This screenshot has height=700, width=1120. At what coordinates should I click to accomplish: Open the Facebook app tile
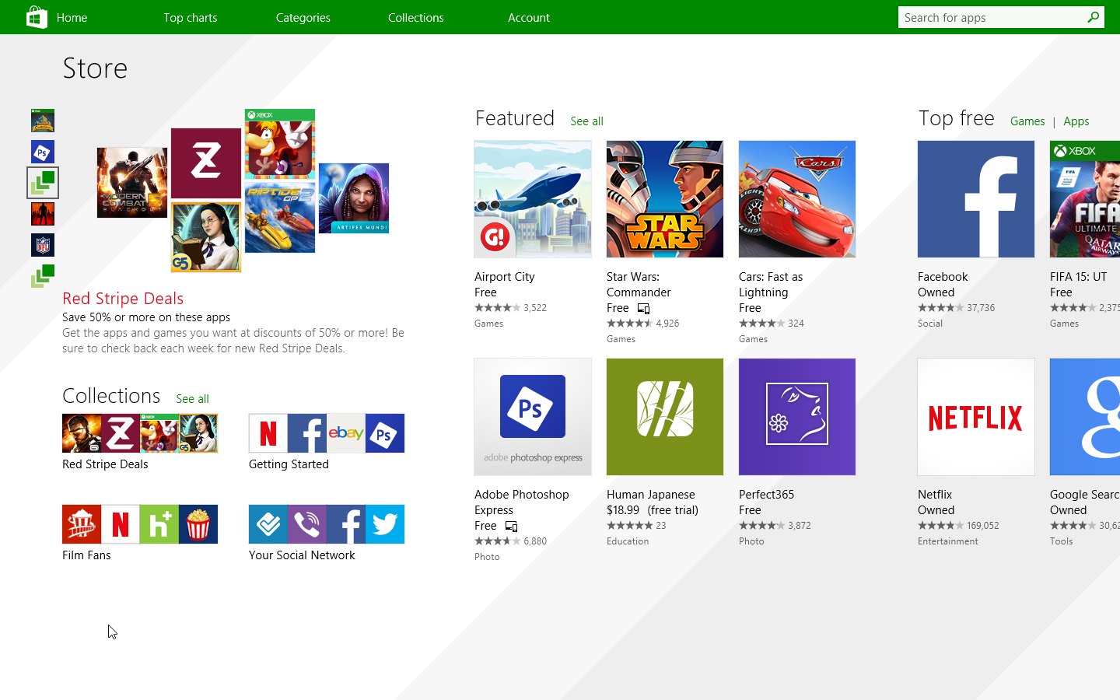pyautogui.click(x=975, y=199)
